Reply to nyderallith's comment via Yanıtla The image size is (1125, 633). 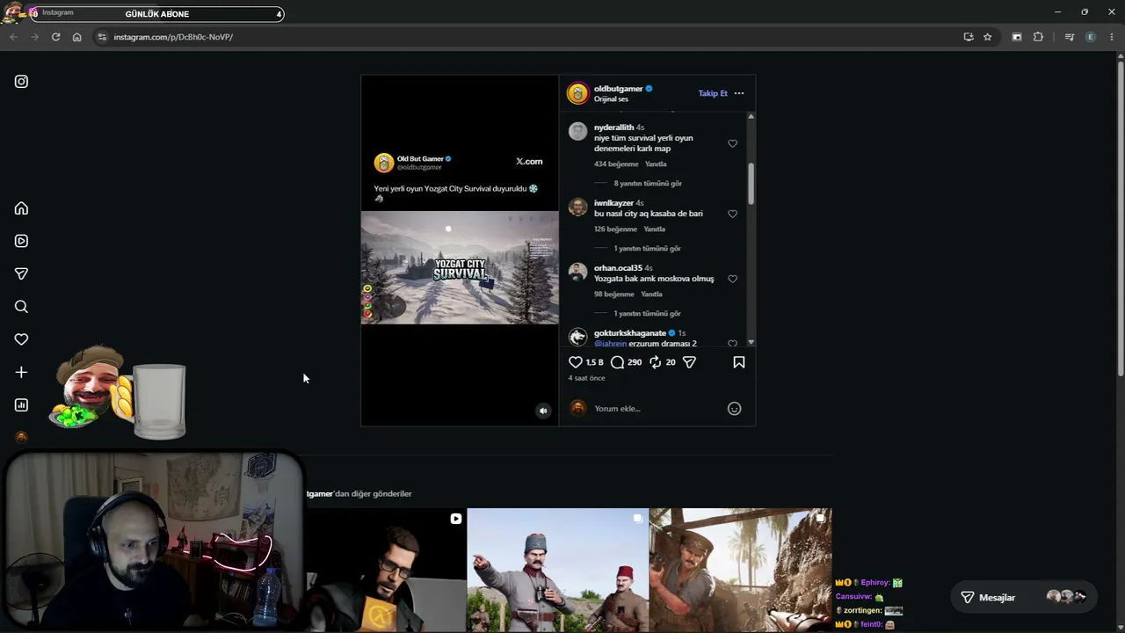pos(656,164)
